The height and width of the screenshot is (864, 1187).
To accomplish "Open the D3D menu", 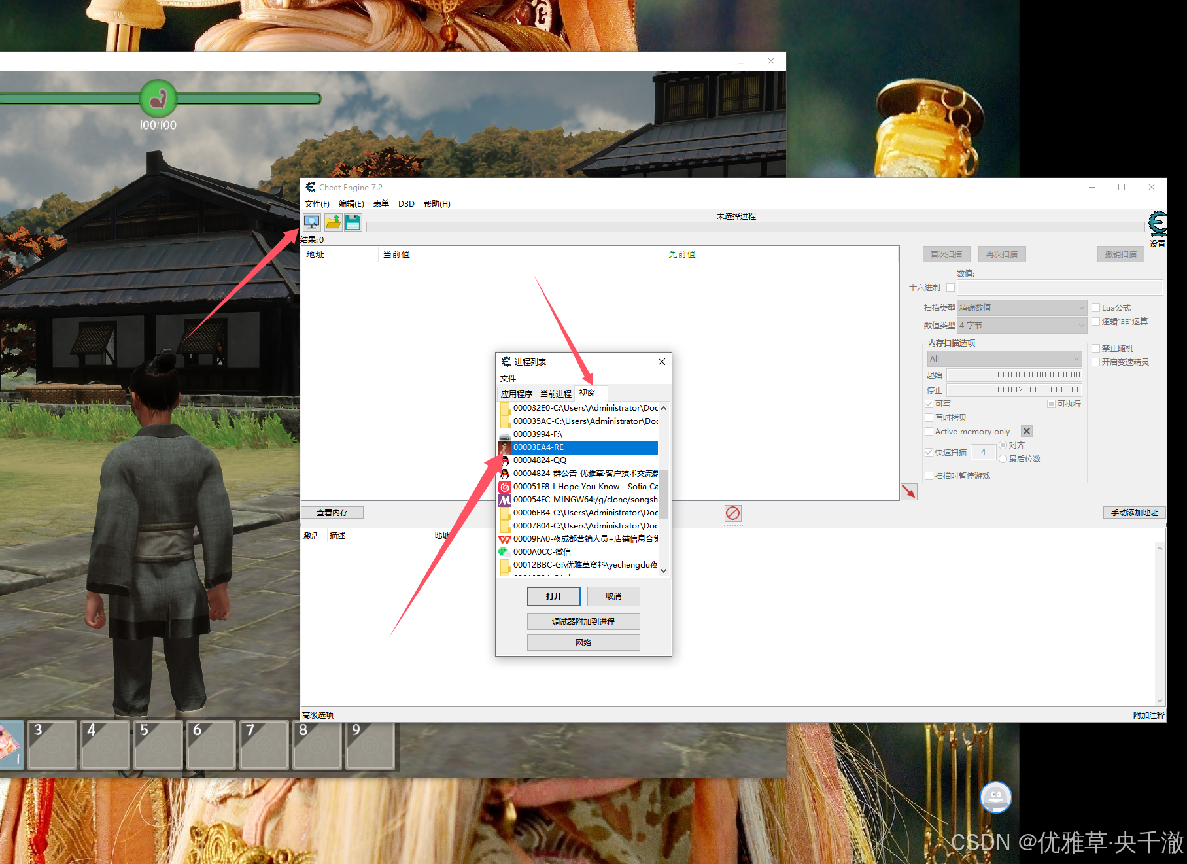I will click(407, 204).
